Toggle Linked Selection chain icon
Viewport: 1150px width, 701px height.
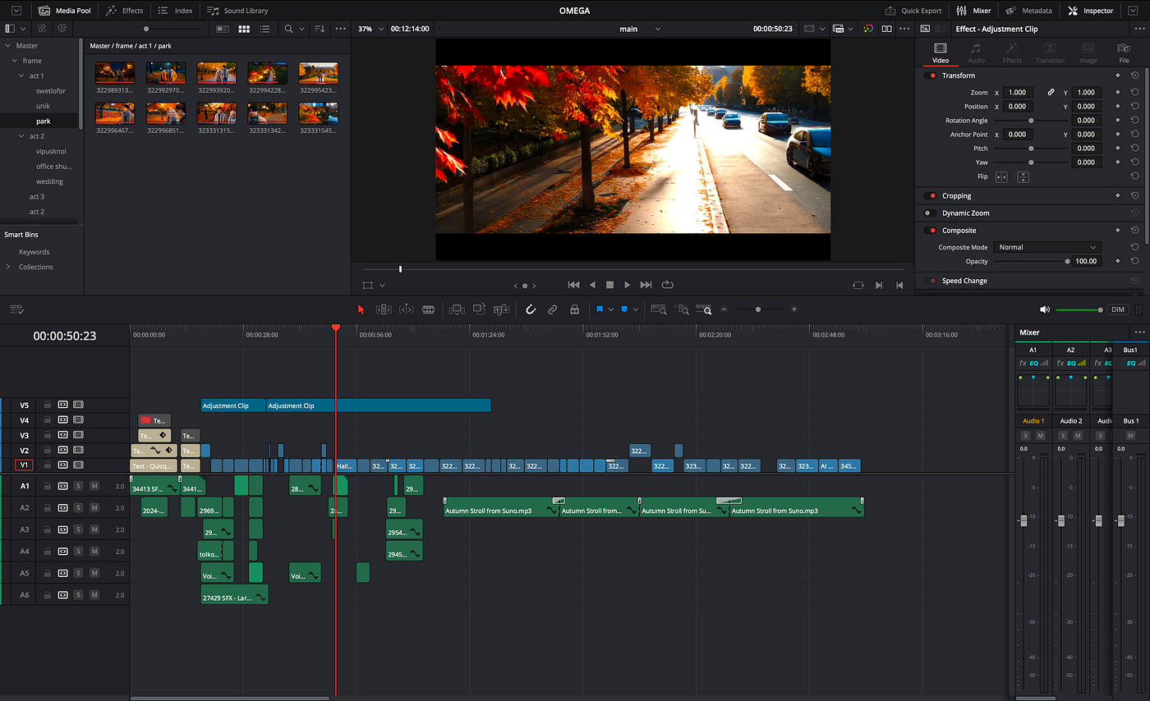click(x=553, y=309)
